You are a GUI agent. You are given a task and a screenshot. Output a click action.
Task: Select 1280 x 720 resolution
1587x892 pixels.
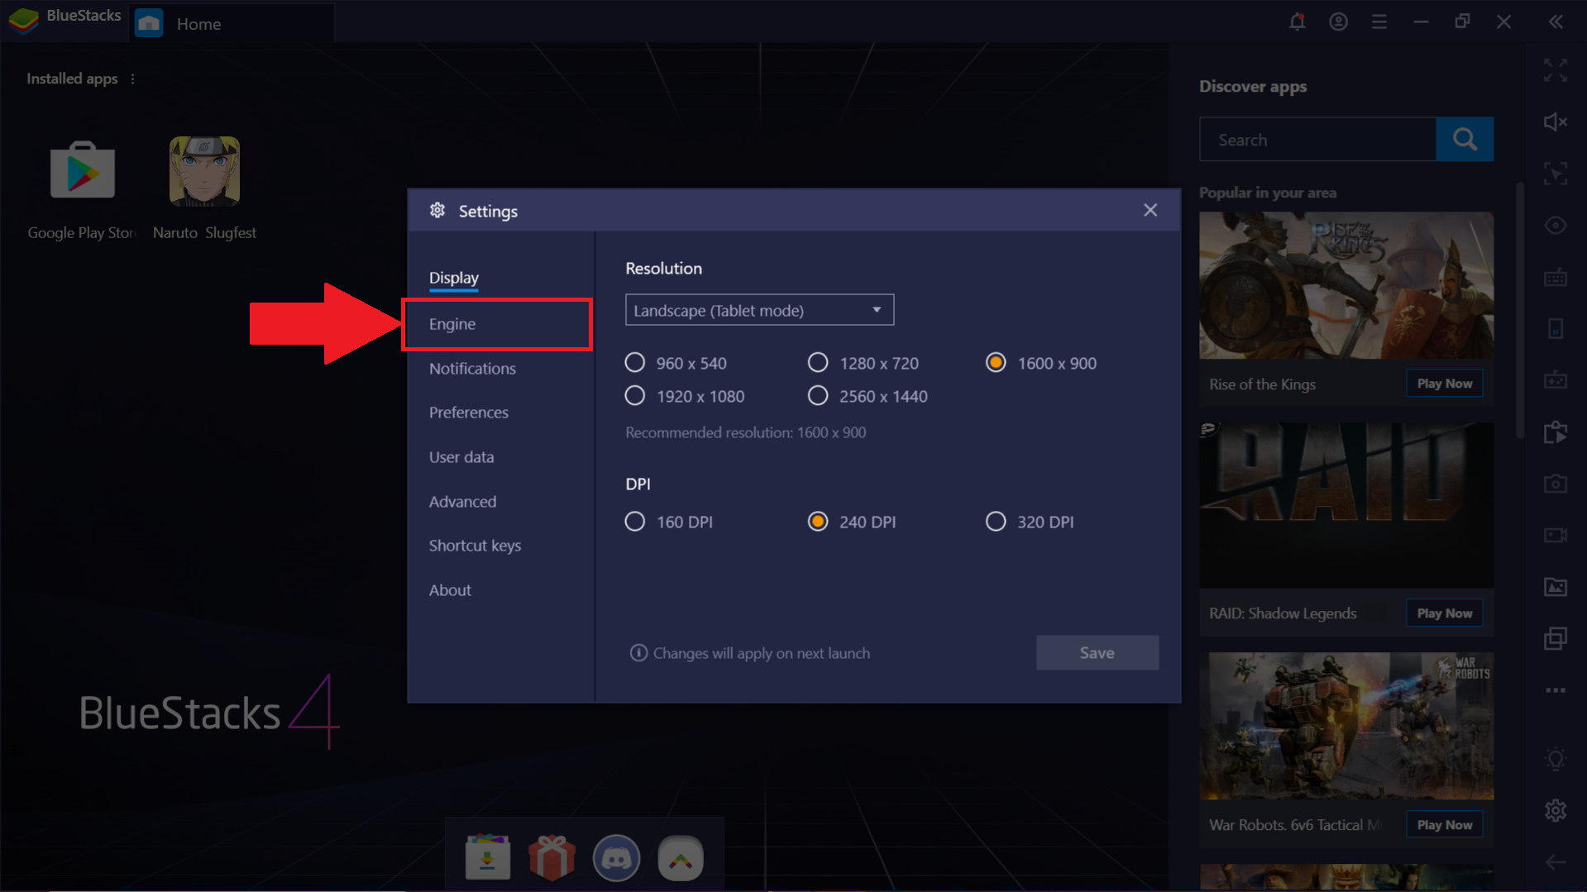(x=818, y=363)
